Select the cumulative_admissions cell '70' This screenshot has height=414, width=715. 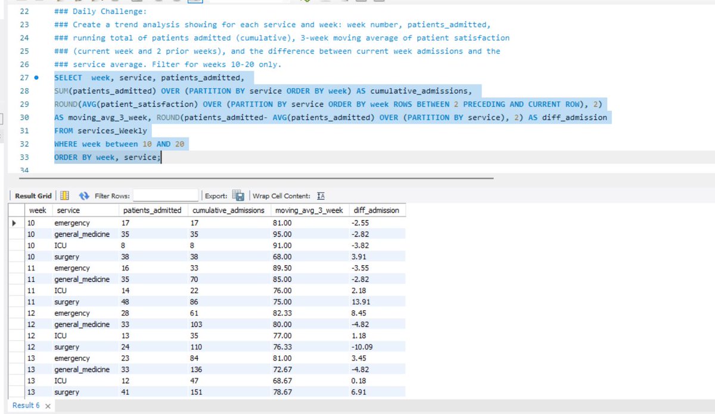[x=228, y=279]
